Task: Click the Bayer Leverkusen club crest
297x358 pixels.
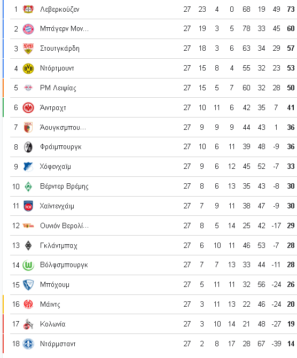Action: 28,9
